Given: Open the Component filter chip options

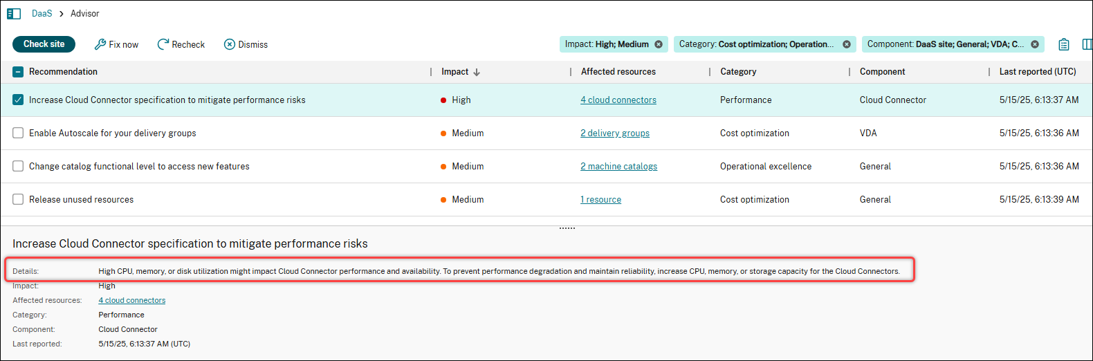Looking at the screenshot, I should [x=945, y=44].
